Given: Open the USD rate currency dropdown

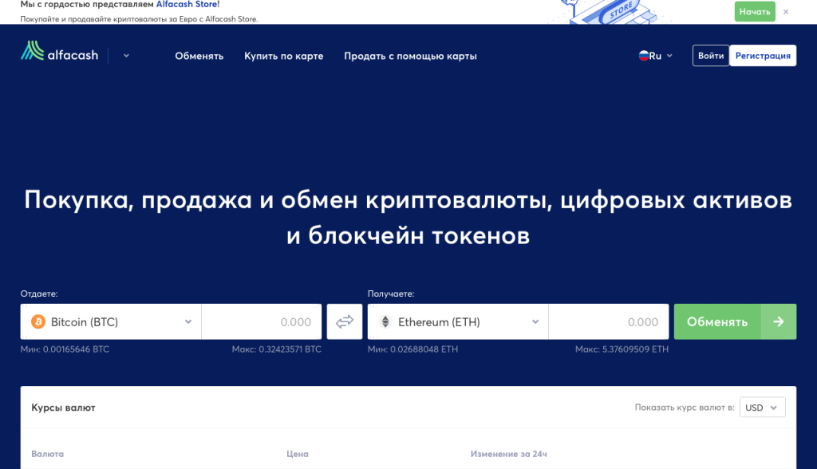Looking at the screenshot, I should point(762,408).
